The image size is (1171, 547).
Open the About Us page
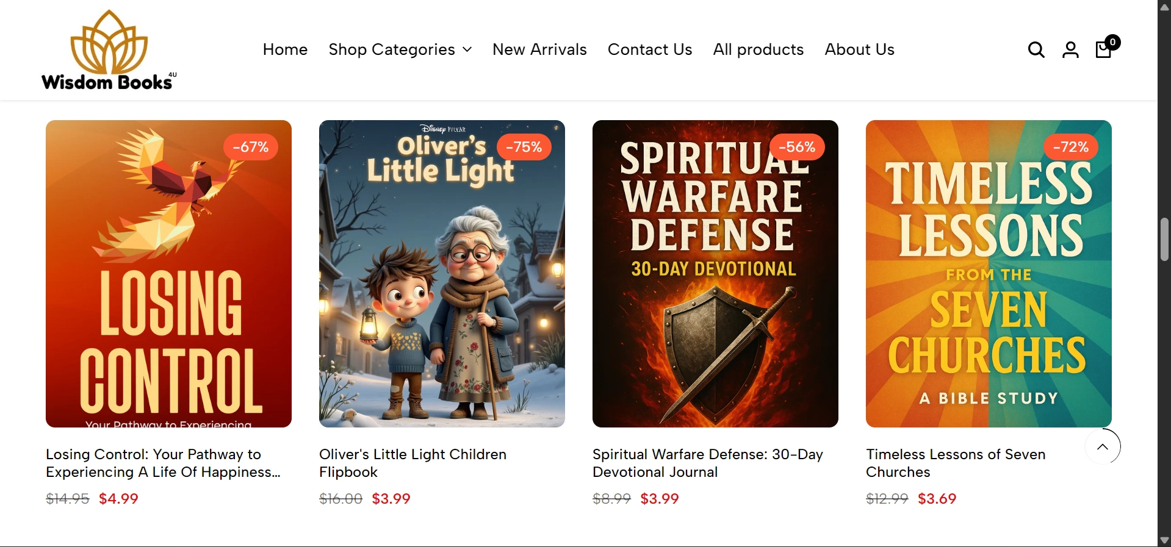(x=859, y=49)
